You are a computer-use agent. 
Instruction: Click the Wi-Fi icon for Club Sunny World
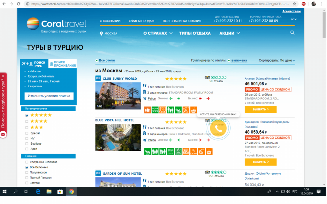[x=186, y=110]
